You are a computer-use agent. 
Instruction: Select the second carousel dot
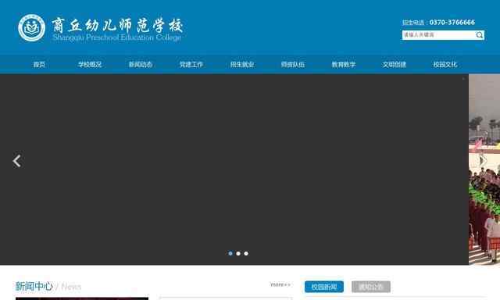click(238, 253)
